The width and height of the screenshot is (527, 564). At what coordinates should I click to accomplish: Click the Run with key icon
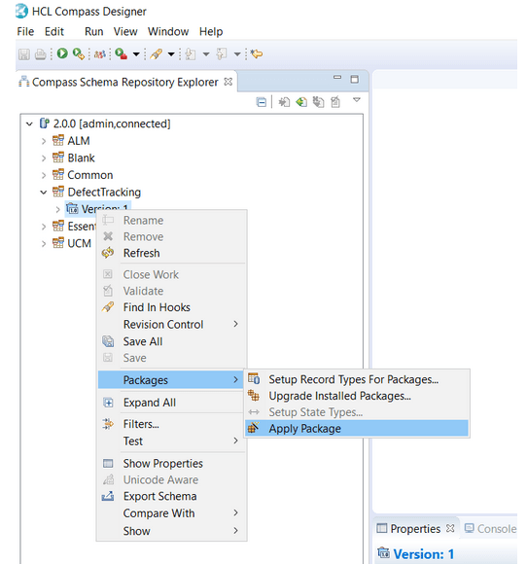tap(79, 53)
